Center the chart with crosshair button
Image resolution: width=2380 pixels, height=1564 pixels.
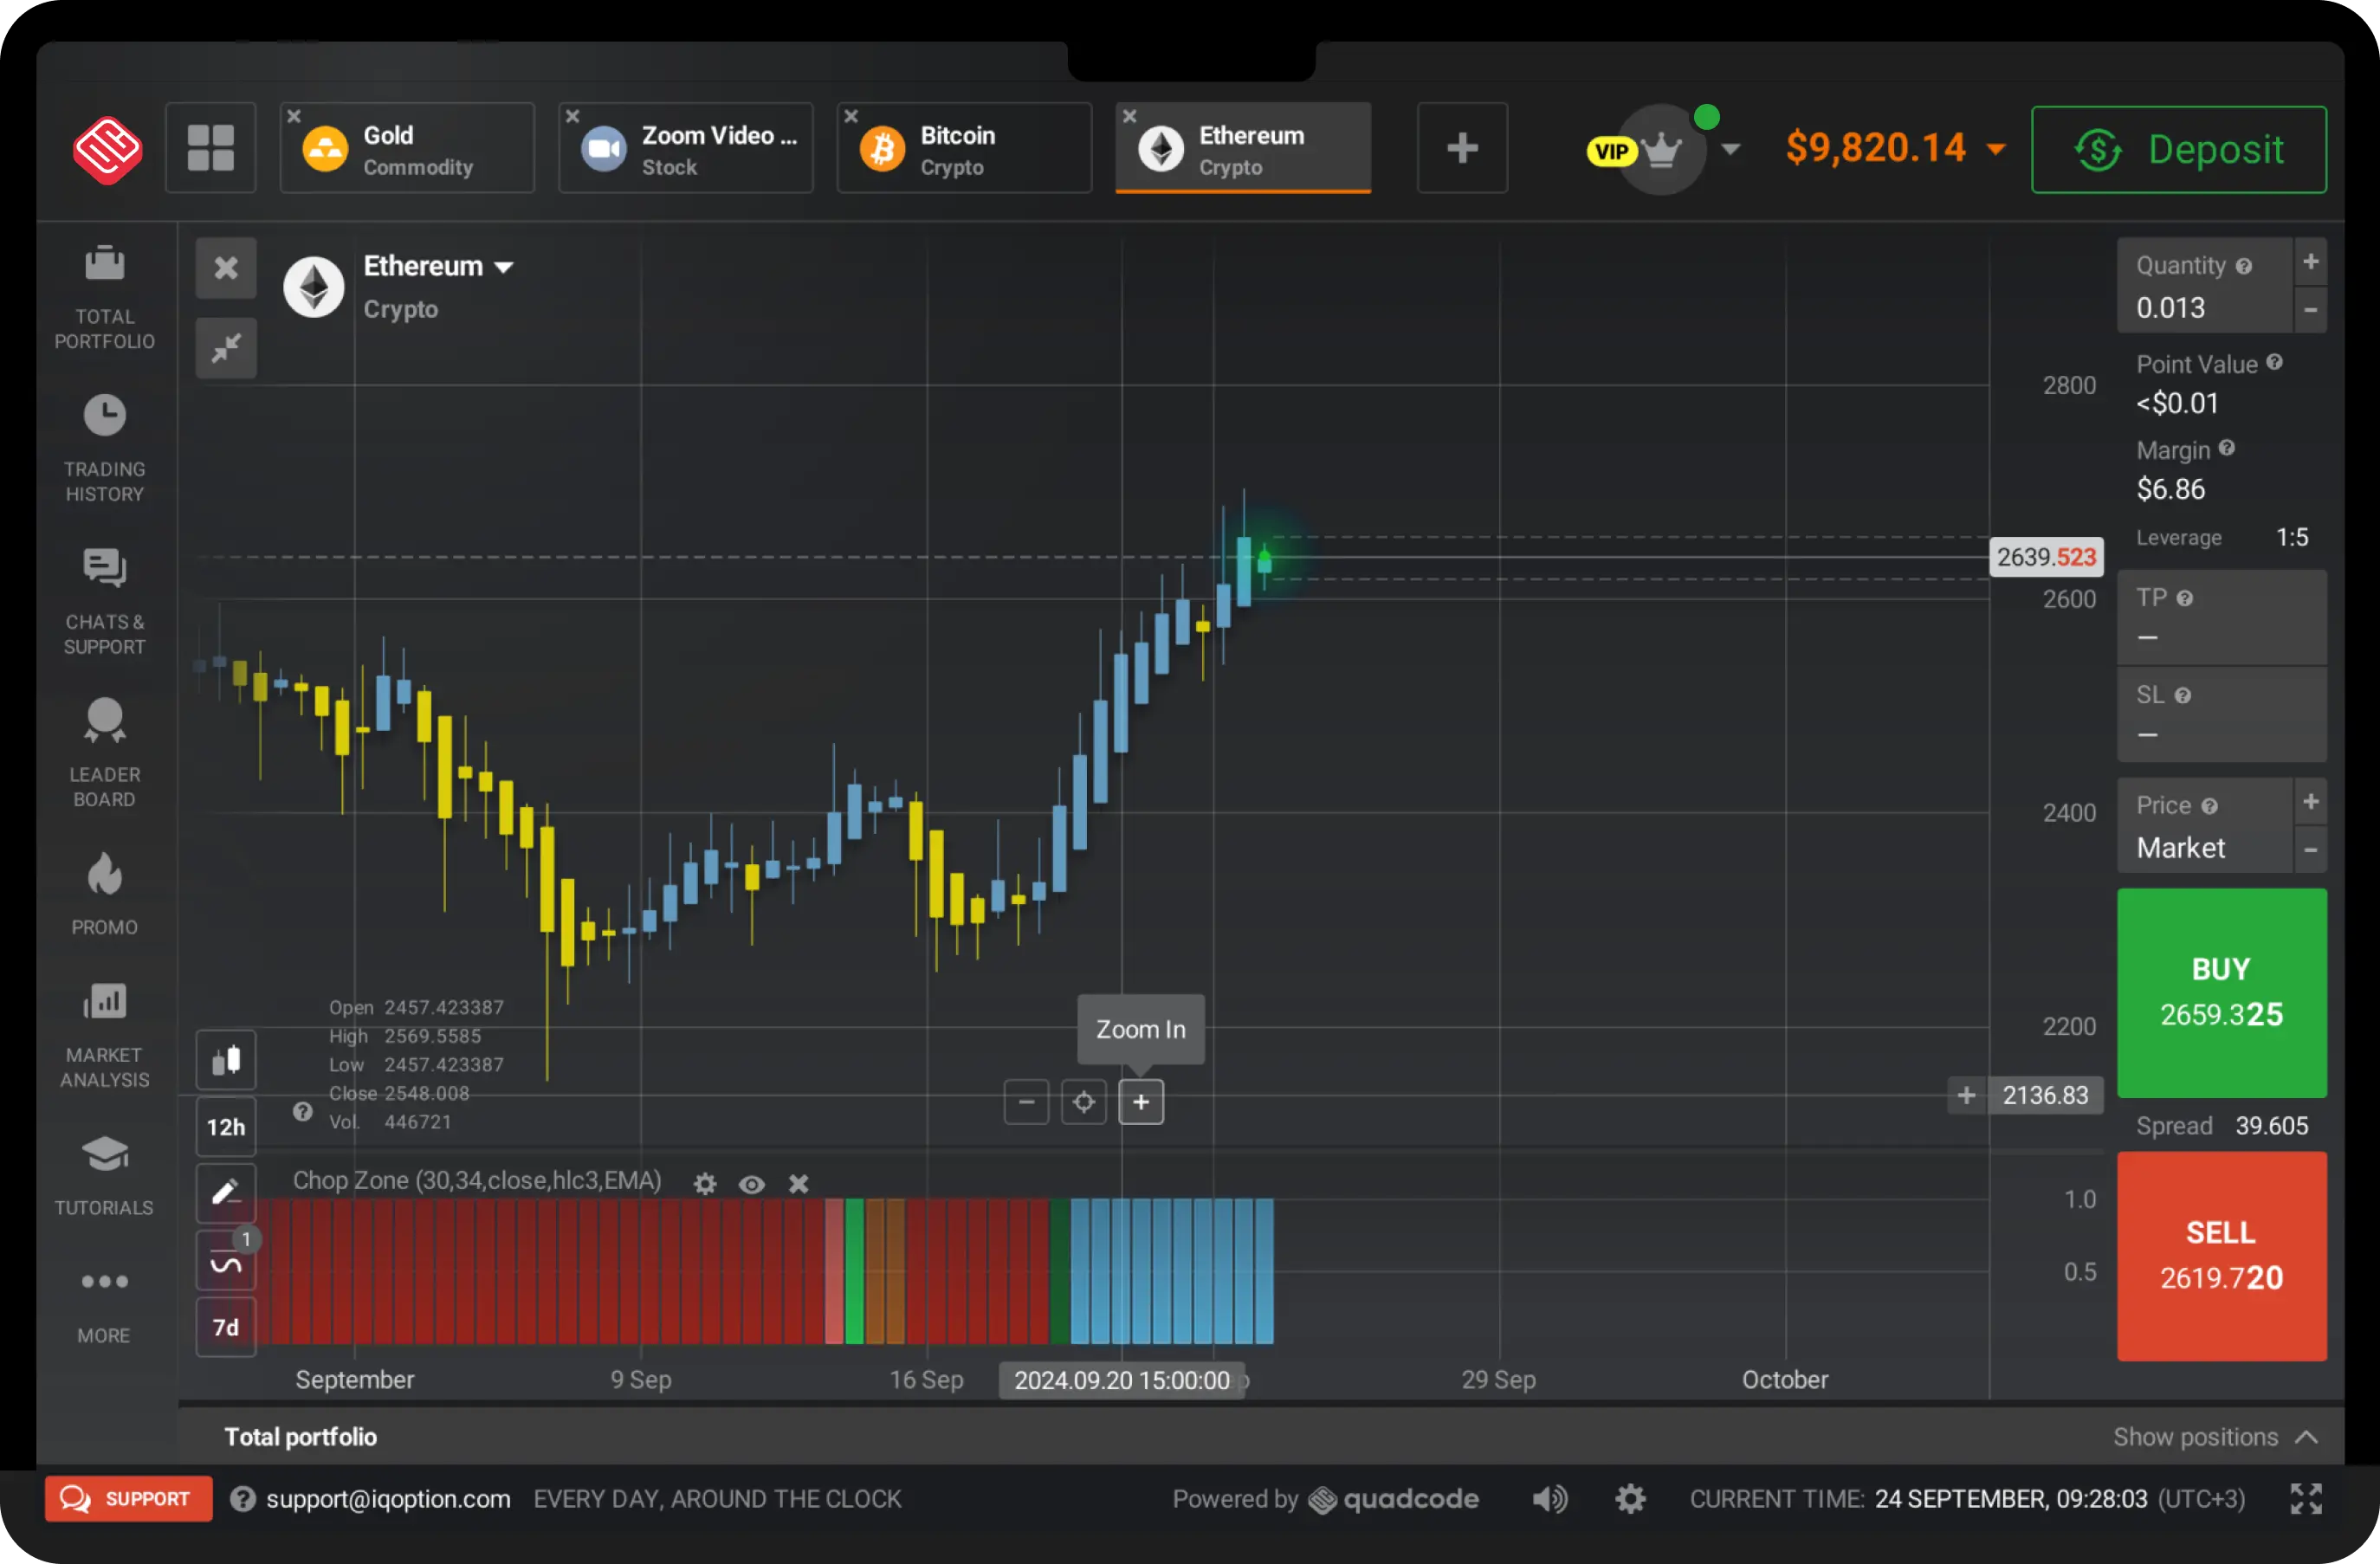coord(1084,1102)
